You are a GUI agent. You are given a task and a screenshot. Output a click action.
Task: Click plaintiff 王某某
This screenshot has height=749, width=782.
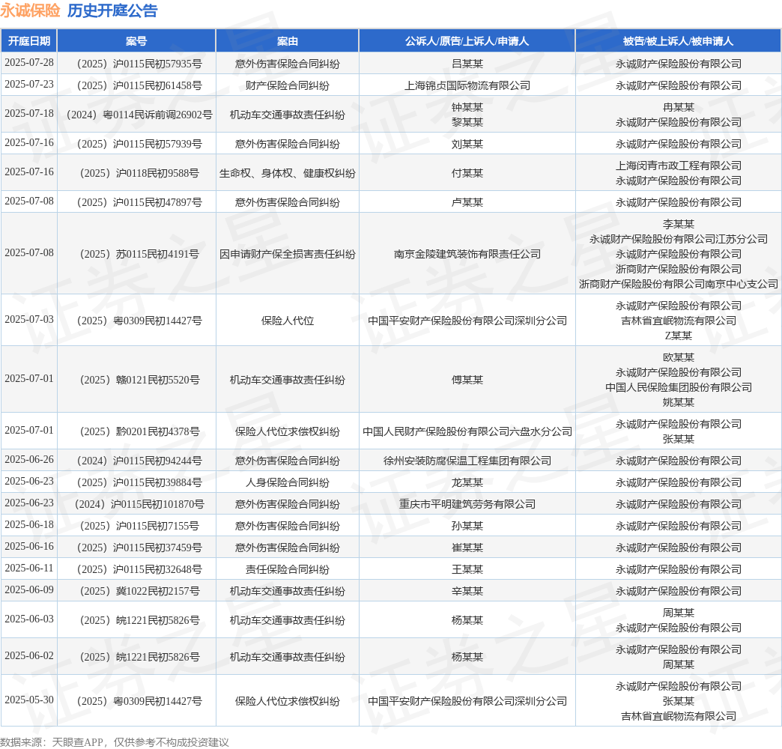(467, 569)
